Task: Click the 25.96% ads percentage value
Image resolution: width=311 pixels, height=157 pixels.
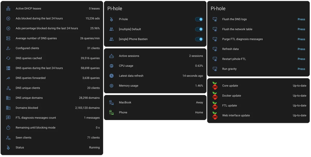Action: (x=95, y=28)
